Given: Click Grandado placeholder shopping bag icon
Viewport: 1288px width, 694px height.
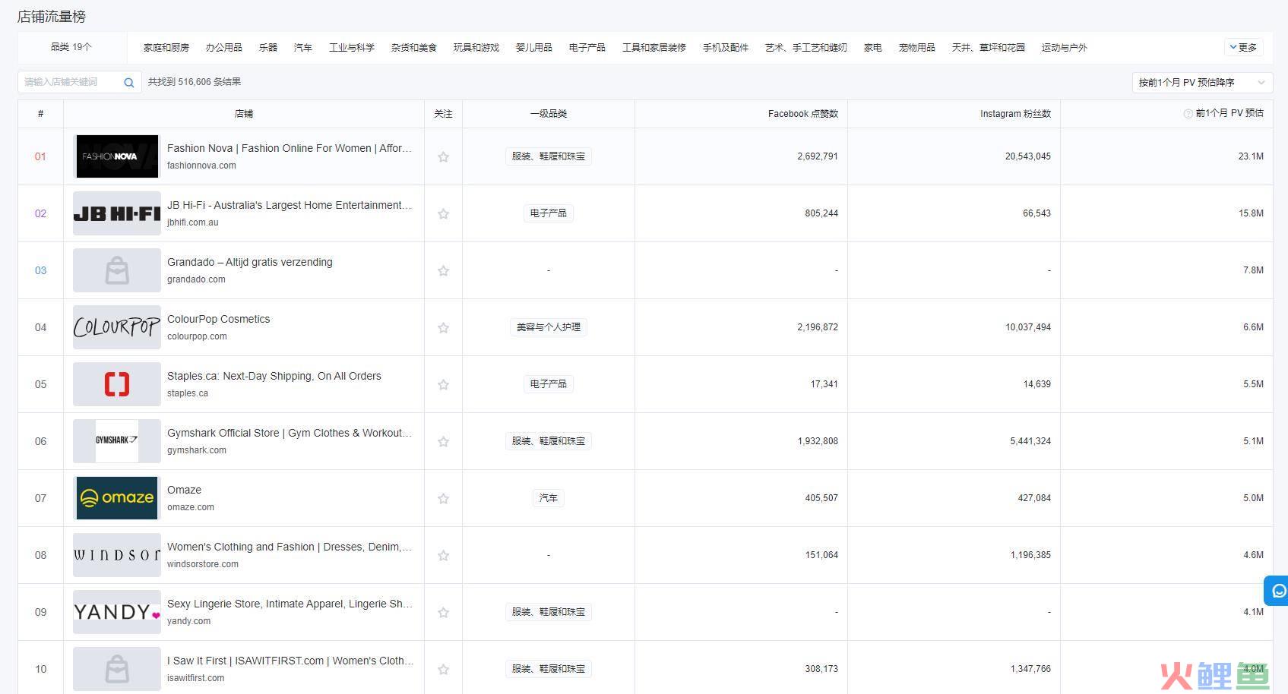Looking at the screenshot, I should pos(117,270).
